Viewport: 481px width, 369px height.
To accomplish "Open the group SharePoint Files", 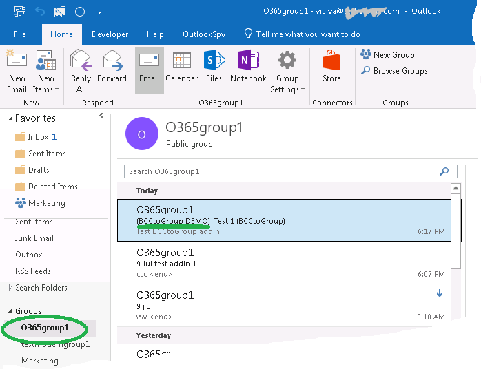I will (214, 67).
